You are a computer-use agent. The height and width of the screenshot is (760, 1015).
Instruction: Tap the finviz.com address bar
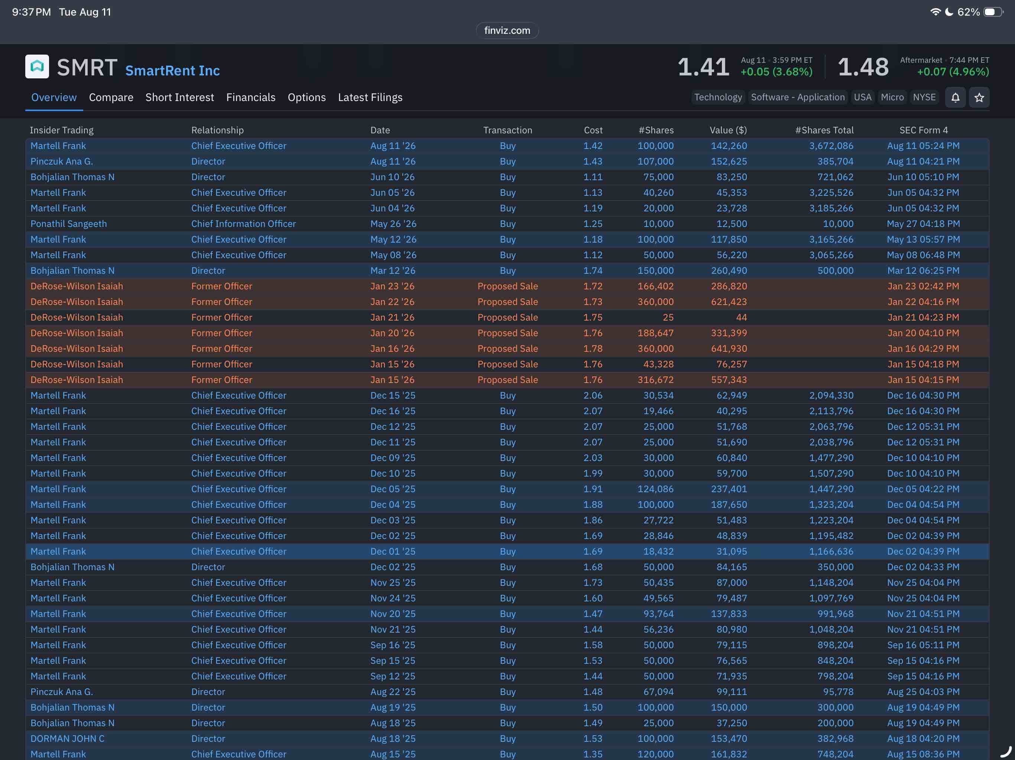[x=507, y=30]
